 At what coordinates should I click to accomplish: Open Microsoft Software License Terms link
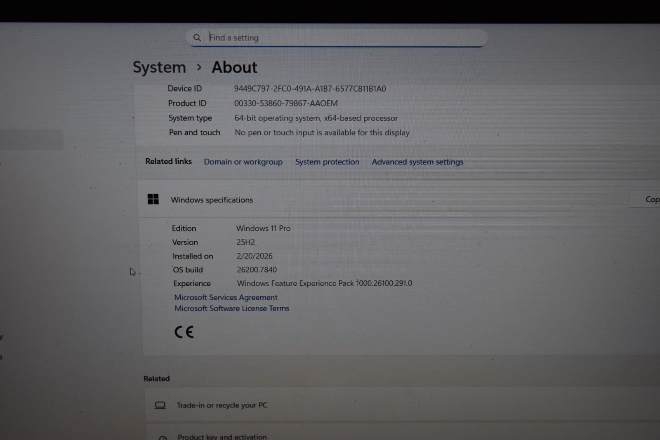232,308
